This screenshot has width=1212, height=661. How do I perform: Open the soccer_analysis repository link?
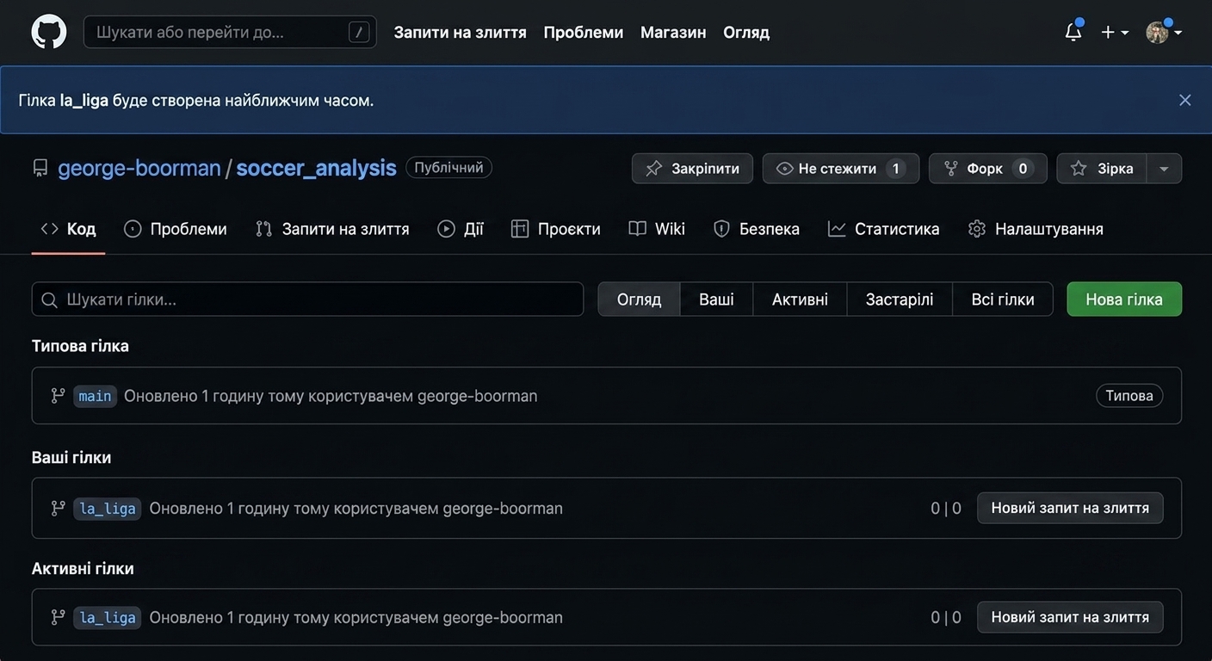tap(316, 168)
